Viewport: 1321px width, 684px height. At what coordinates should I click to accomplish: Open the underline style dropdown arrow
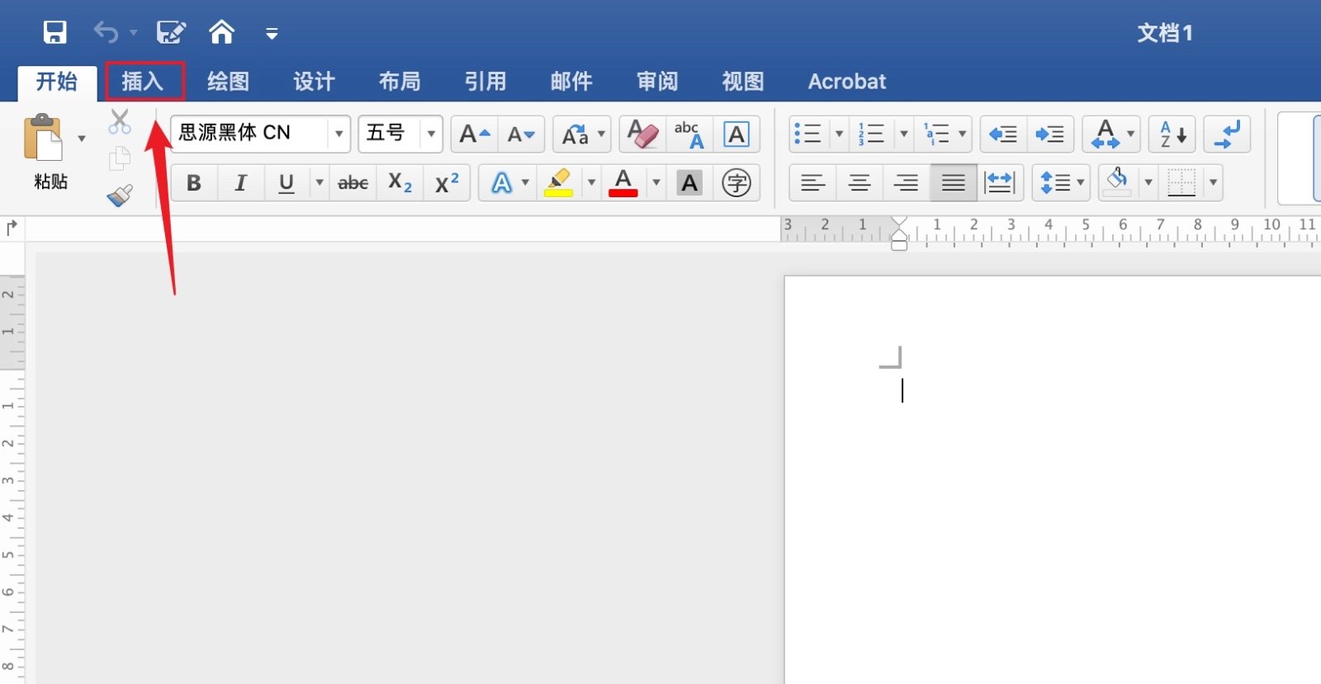click(320, 182)
